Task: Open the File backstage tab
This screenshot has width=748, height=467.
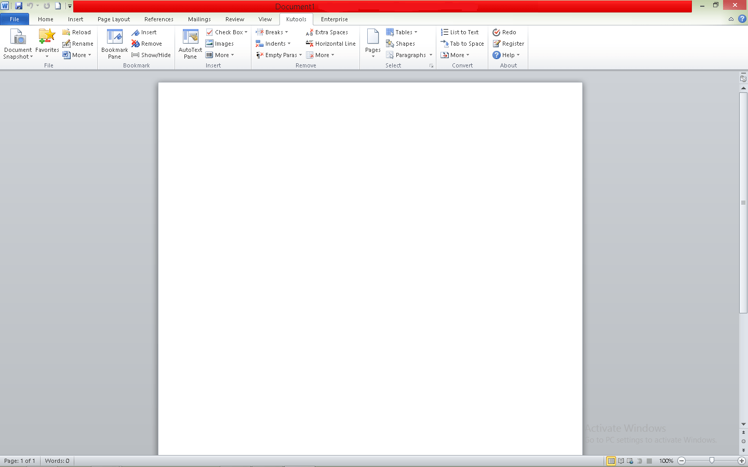Action: pyautogui.click(x=15, y=19)
